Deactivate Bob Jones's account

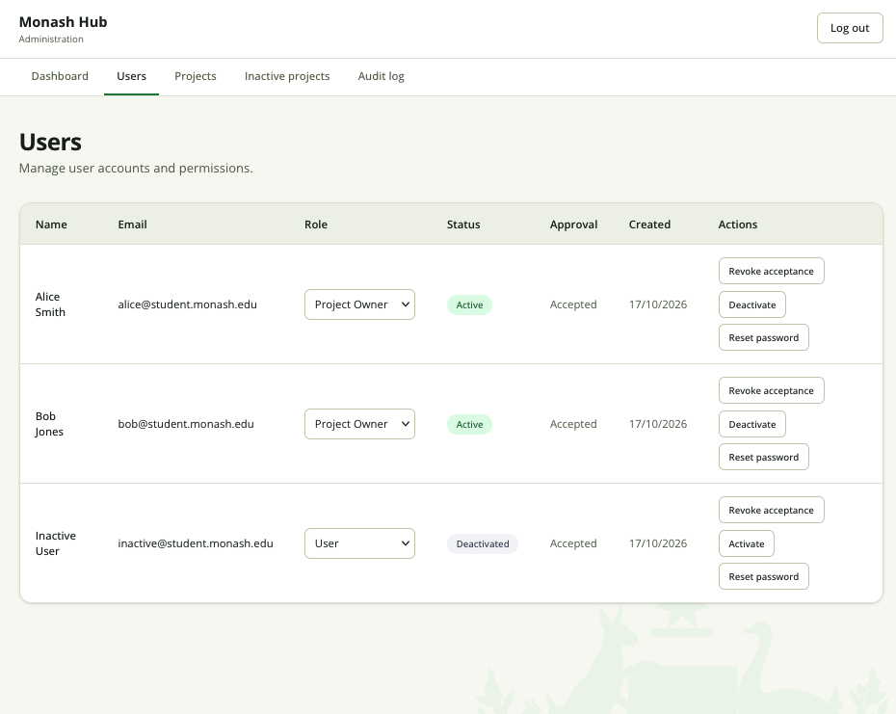(752, 424)
